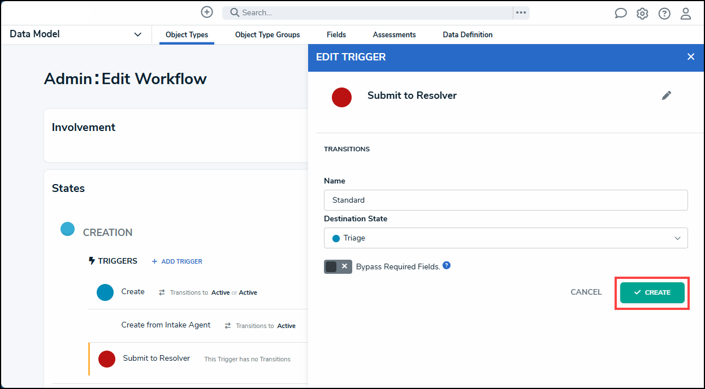Click the green Create button

[652, 292]
